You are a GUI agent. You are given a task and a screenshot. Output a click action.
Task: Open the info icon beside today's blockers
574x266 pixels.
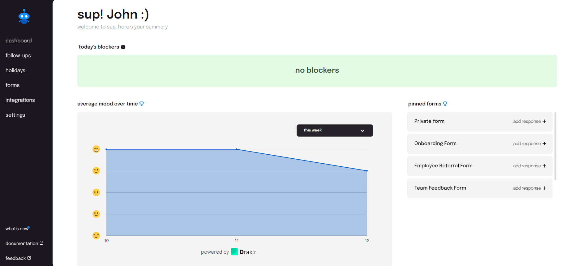123,47
